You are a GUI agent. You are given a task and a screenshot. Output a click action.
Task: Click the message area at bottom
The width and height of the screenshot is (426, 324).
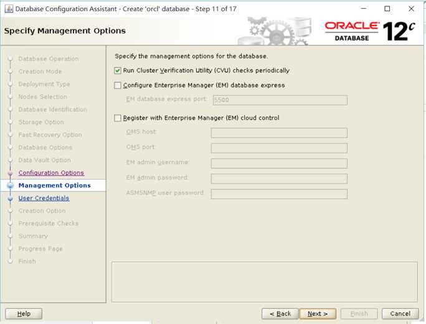click(x=264, y=282)
